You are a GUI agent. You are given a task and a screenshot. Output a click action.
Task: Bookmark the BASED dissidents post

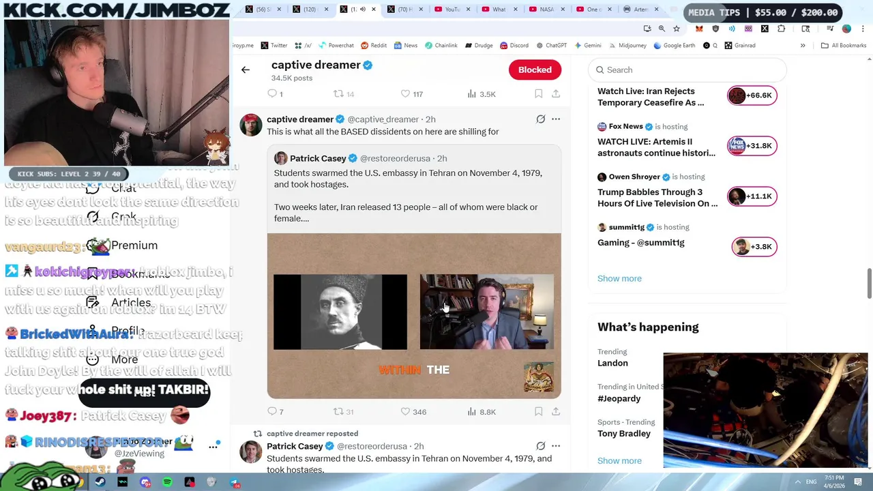[538, 411]
